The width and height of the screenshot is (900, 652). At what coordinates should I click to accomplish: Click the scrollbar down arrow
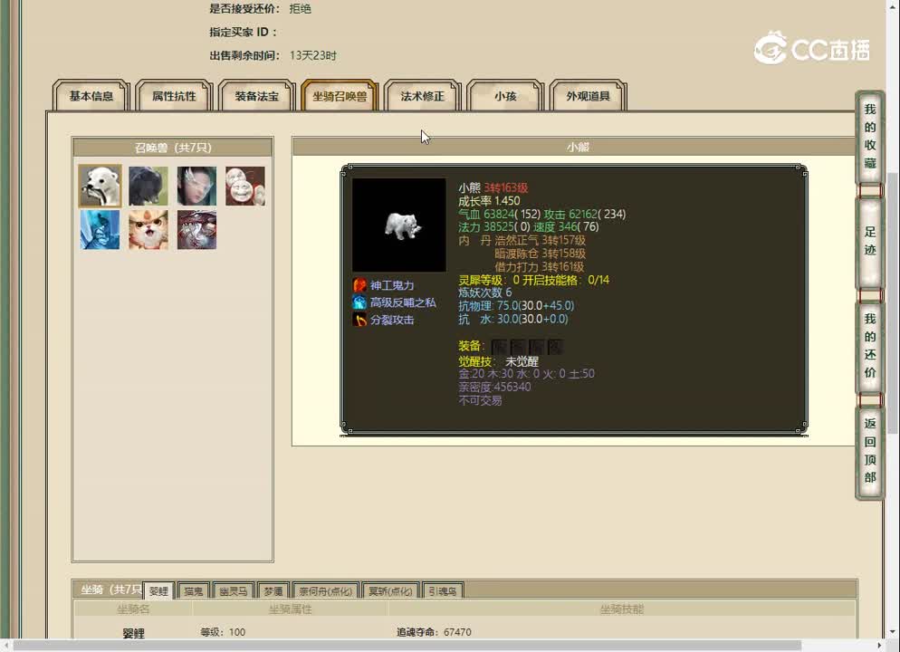tap(893, 632)
